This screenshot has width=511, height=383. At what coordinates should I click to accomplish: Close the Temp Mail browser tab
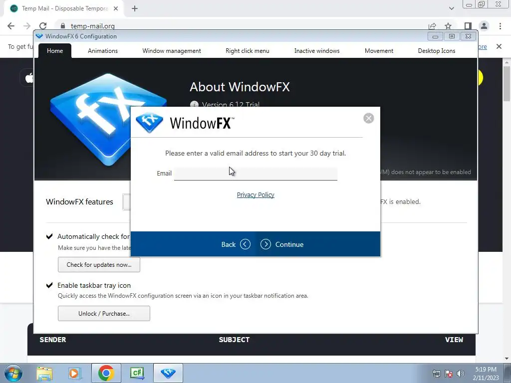click(x=116, y=8)
